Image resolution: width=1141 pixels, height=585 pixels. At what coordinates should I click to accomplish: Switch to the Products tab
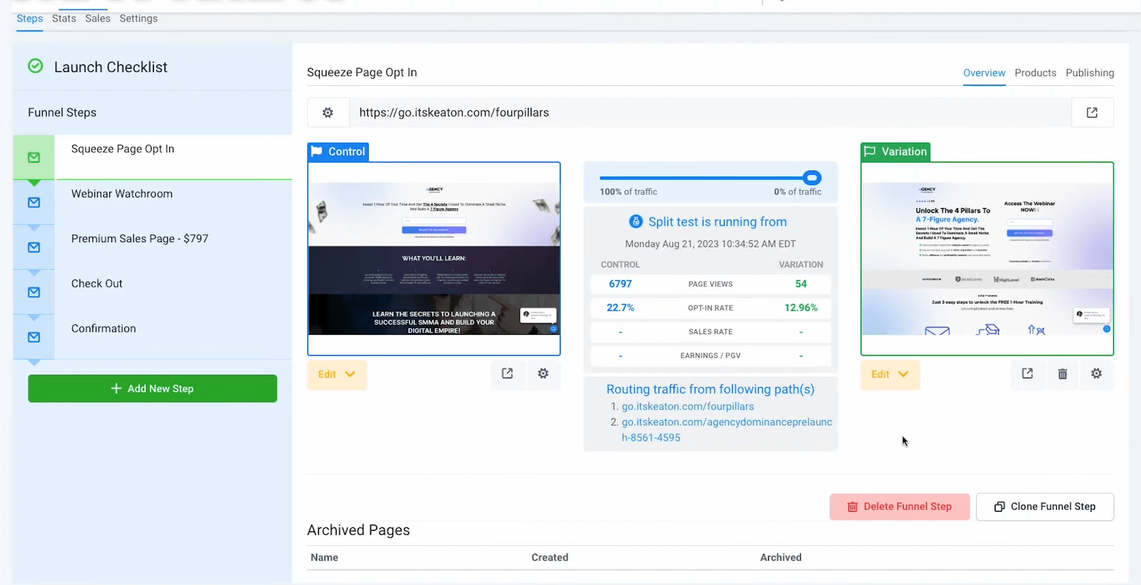(x=1036, y=73)
